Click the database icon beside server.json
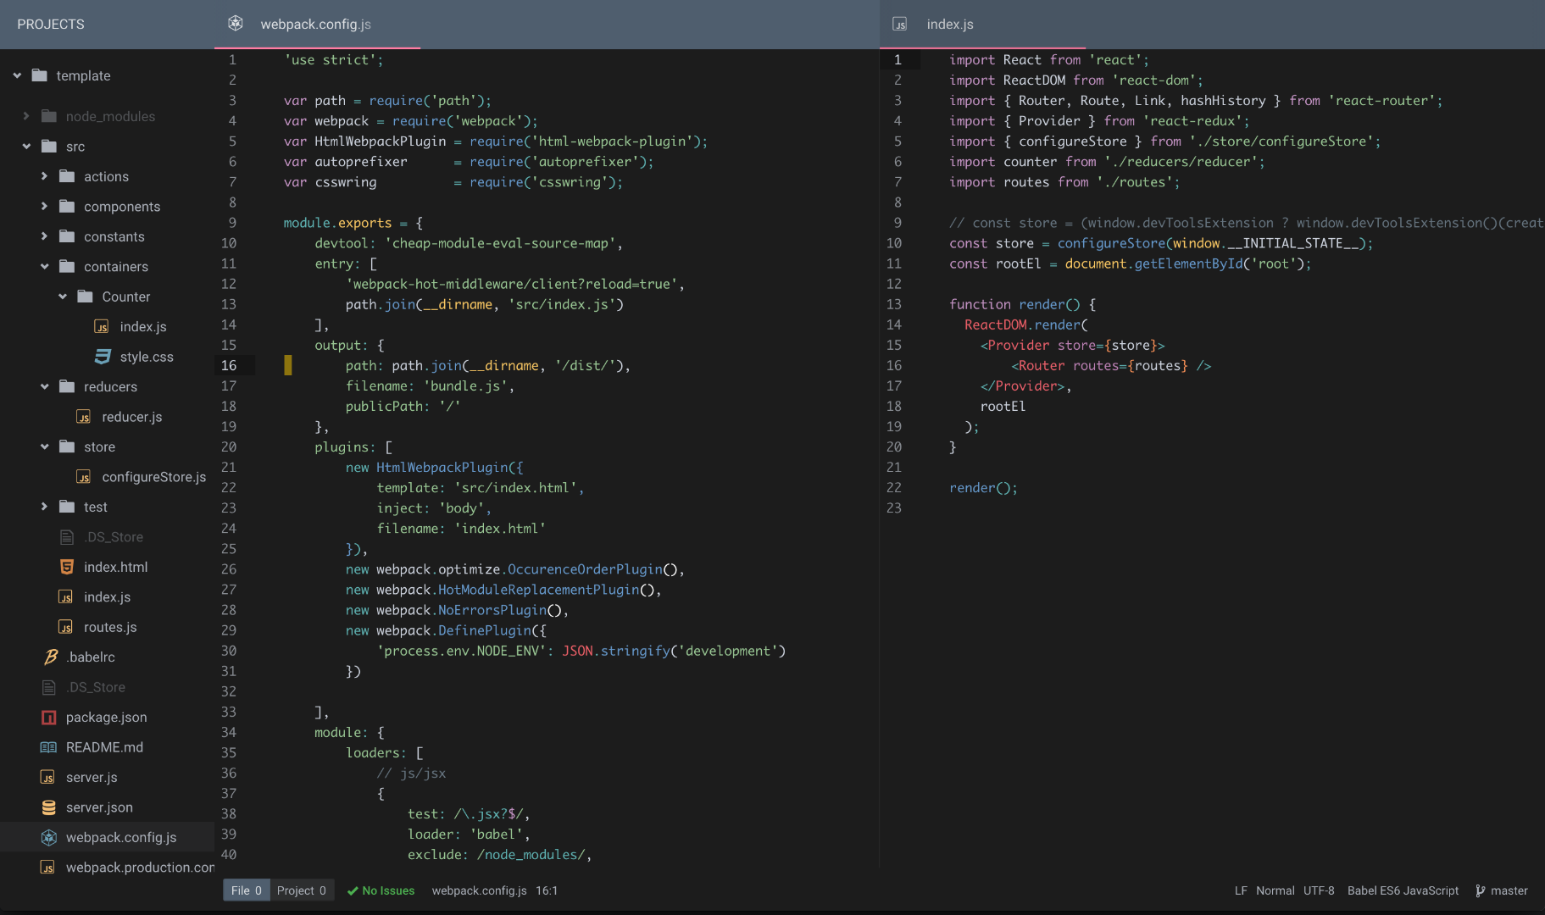Image resolution: width=1545 pixels, height=915 pixels. pyautogui.click(x=49, y=807)
